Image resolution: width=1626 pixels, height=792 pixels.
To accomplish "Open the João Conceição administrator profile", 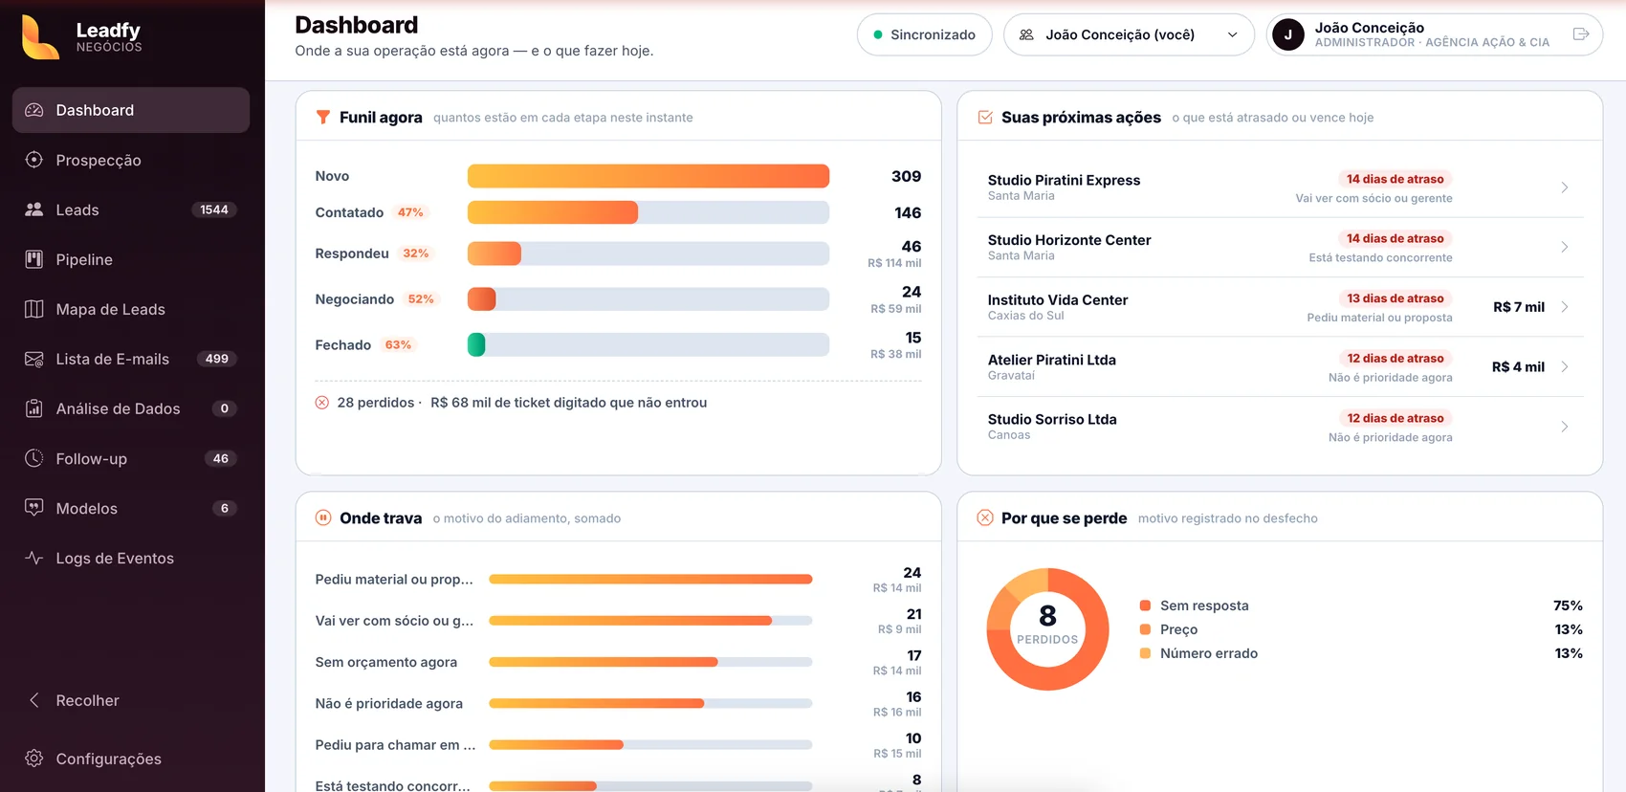I will pos(1434,34).
